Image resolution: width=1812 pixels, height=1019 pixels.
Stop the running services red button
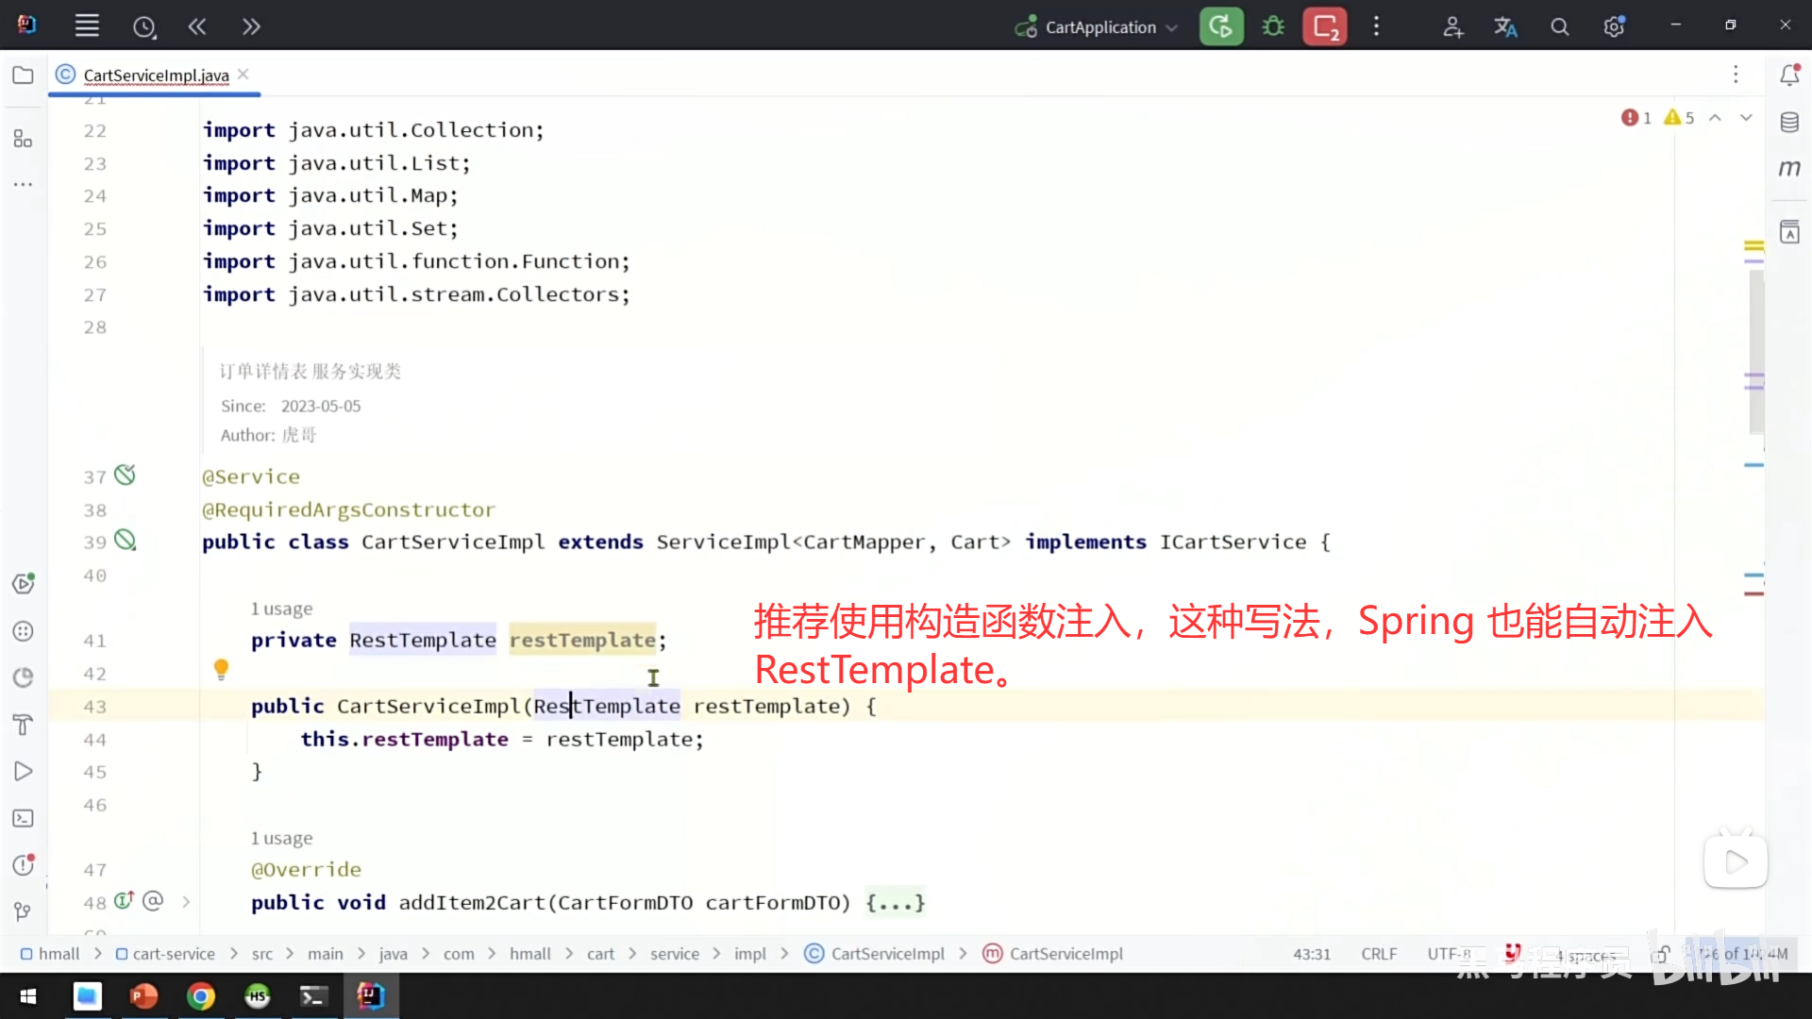[x=1324, y=26]
